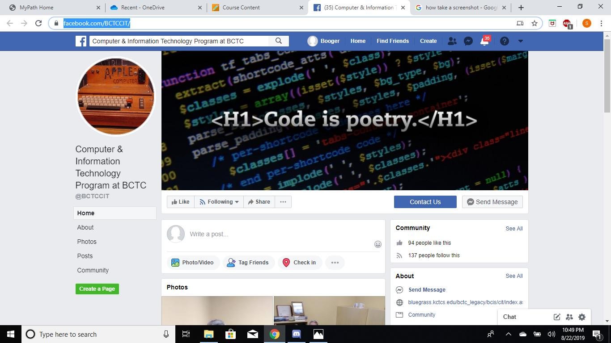611x343 pixels.
Task: Open Chat settings gear icon
Action: coord(582,317)
